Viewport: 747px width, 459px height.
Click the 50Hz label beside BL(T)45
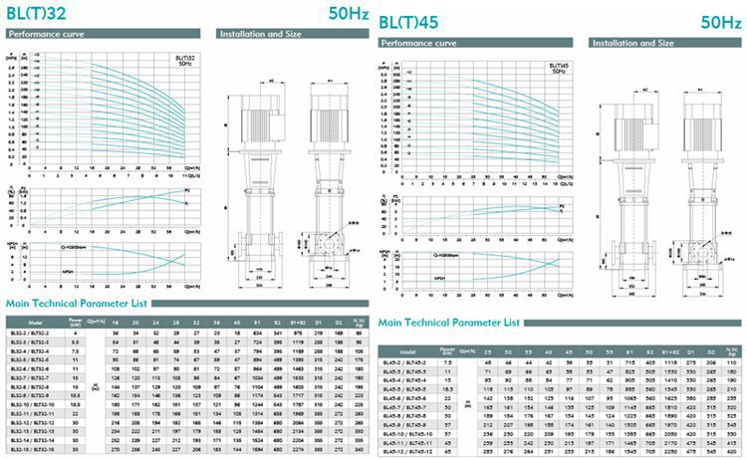[x=720, y=22]
